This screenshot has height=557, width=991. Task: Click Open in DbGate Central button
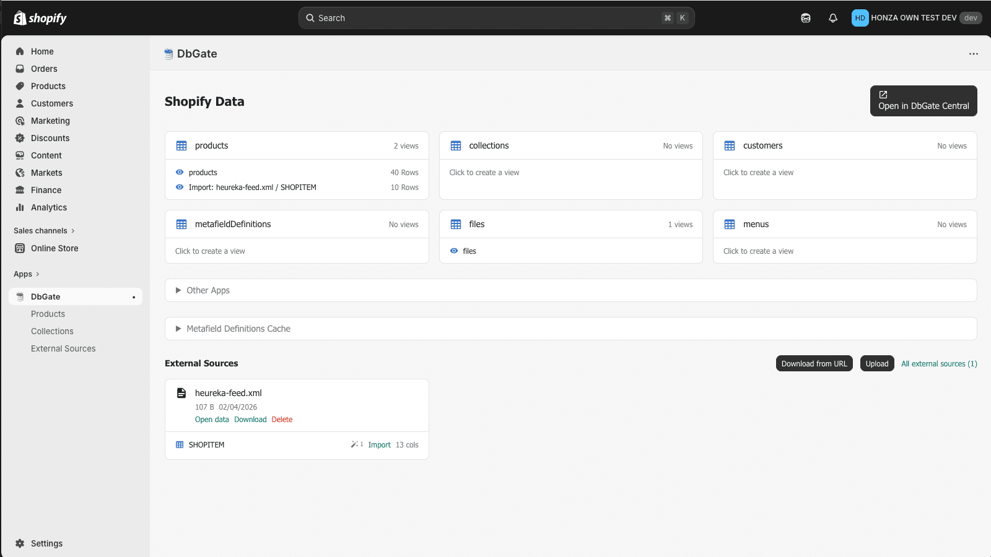point(923,101)
